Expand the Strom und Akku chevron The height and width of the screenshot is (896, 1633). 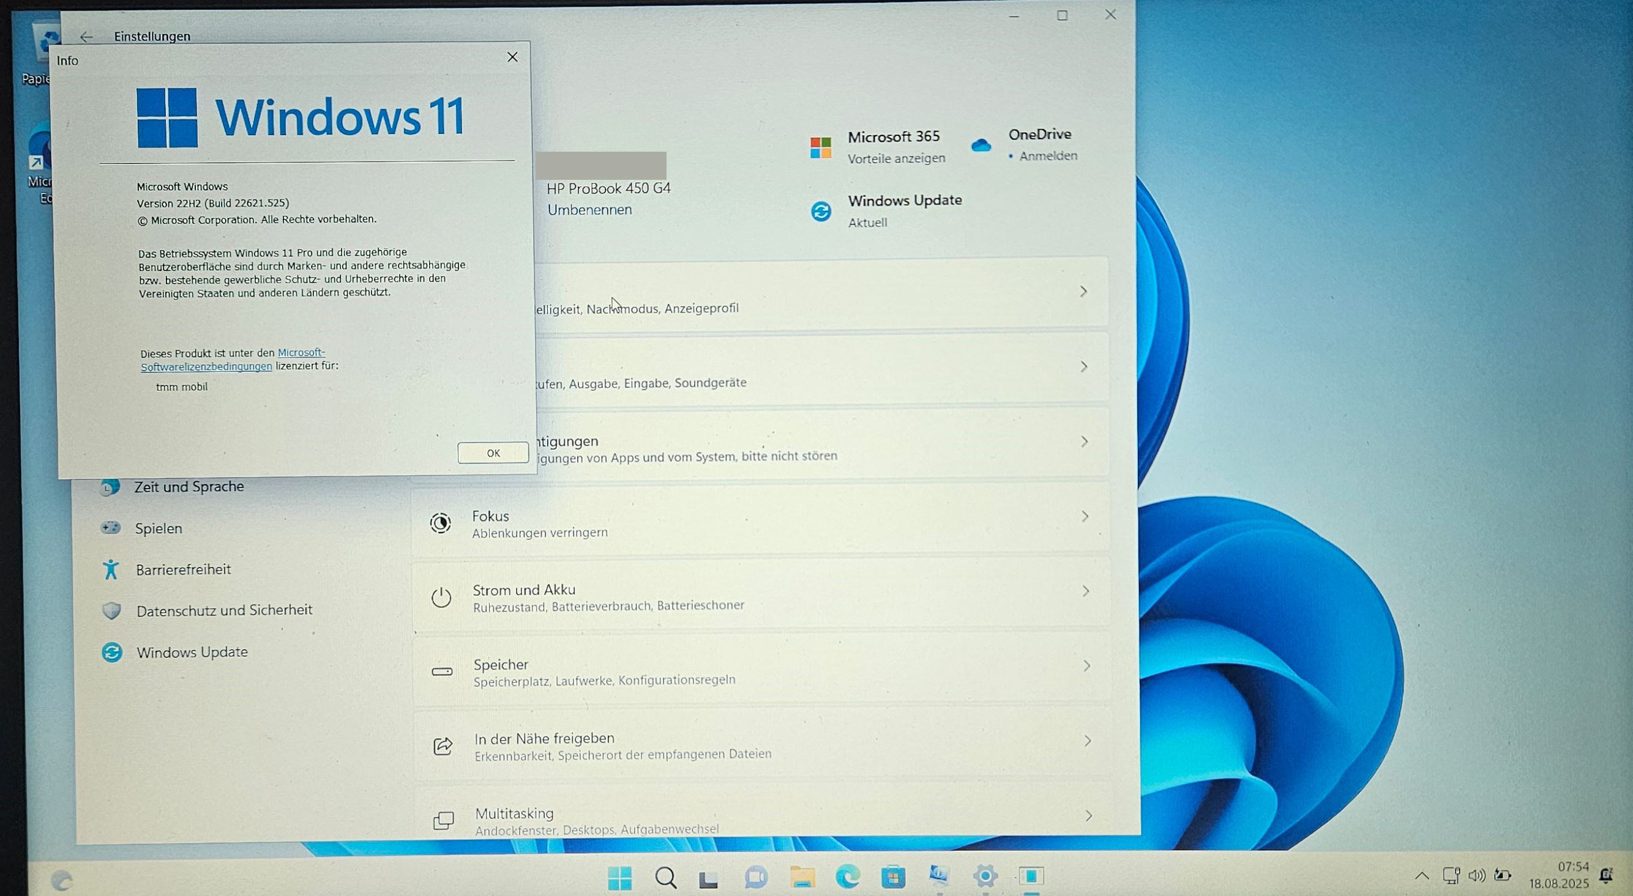click(1085, 591)
